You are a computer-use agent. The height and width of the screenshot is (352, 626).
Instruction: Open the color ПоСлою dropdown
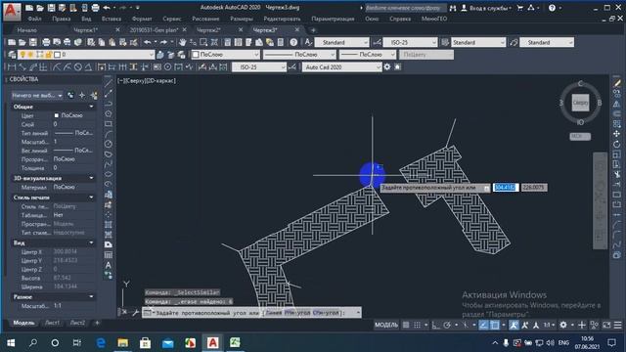click(x=256, y=55)
